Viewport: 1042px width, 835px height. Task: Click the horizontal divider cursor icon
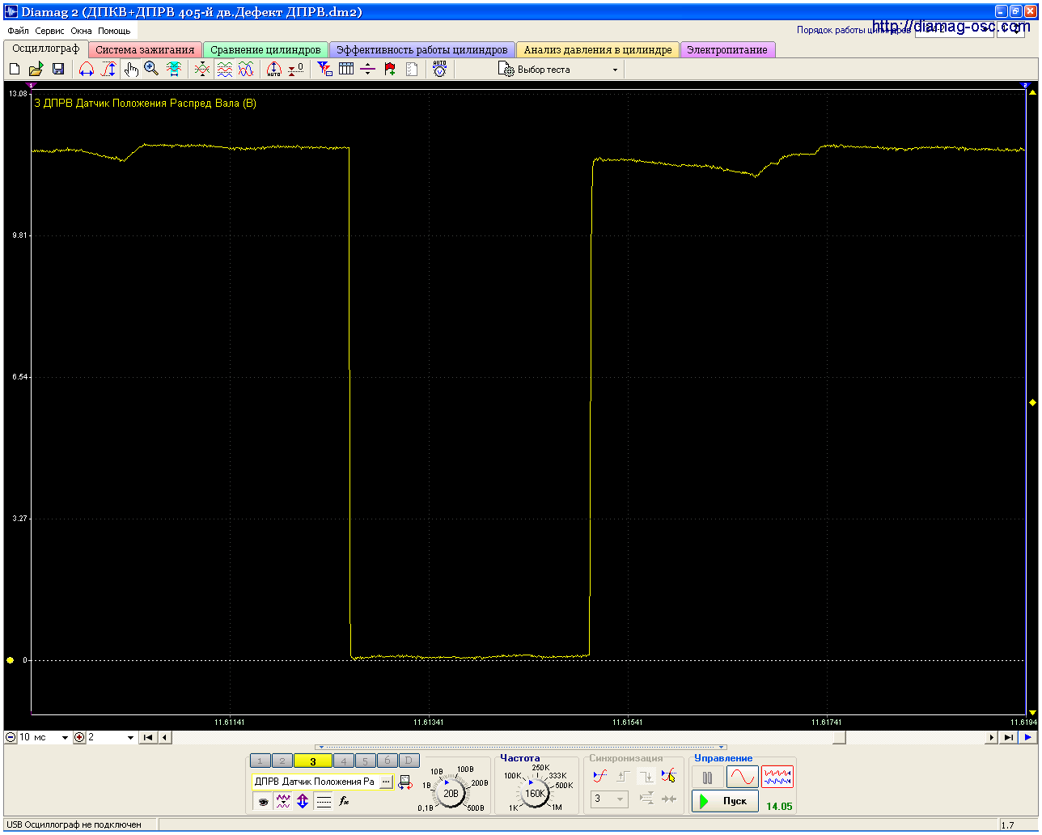click(x=368, y=70)
